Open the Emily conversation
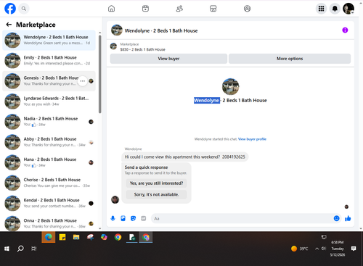The image size is (363, 266). tap(49, 60)
